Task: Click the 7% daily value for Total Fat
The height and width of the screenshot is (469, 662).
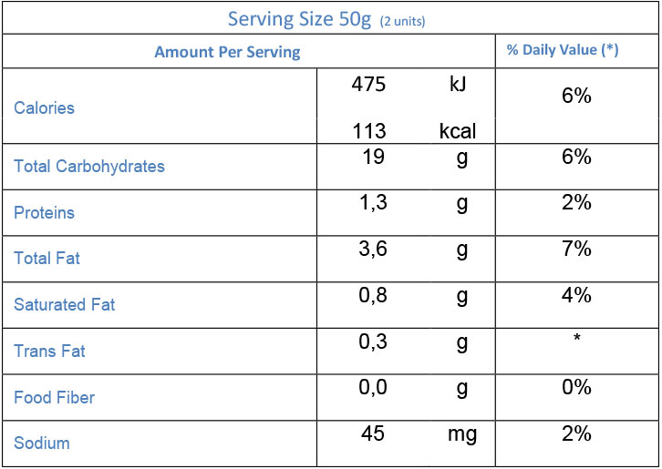Action: pos(576,249)
